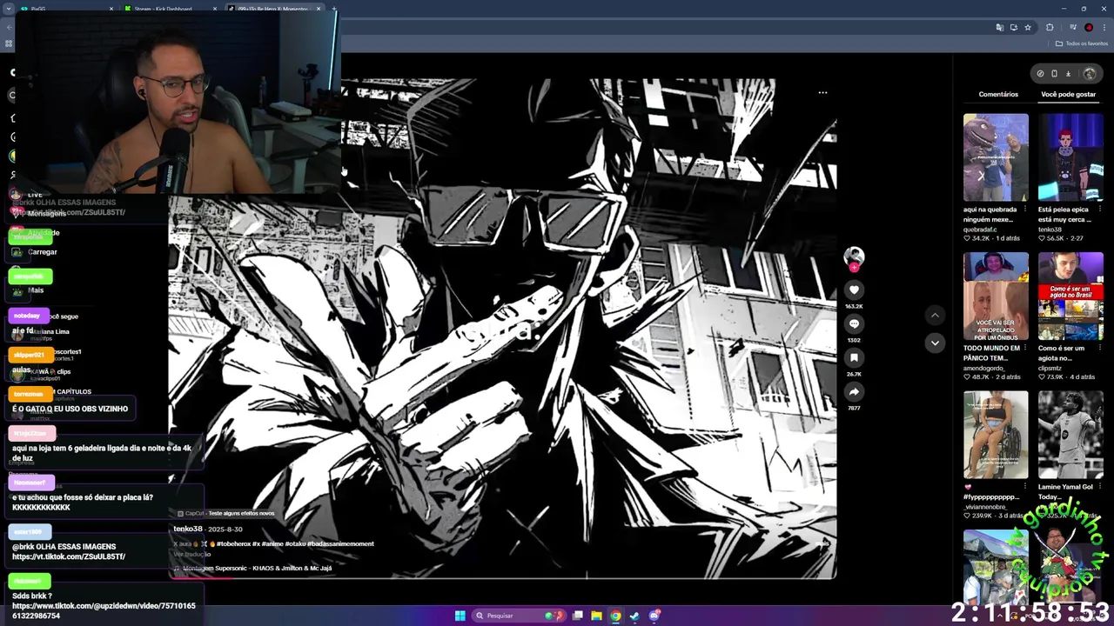The height and width of the screenshot is (626, 1114).
Task: Click the #tobeherox hashtag in caption
Action: pos(233,544)
